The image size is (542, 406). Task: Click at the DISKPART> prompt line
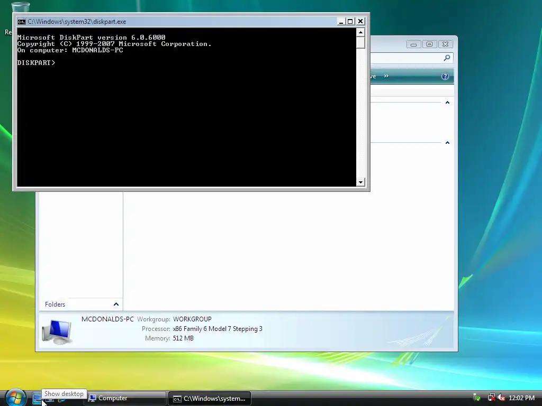[36, 63]
